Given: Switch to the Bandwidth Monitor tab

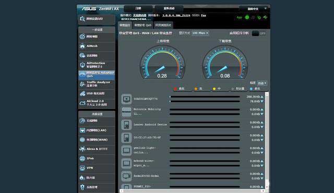Looking at the screenshot, I should click(x=125, y=25).
